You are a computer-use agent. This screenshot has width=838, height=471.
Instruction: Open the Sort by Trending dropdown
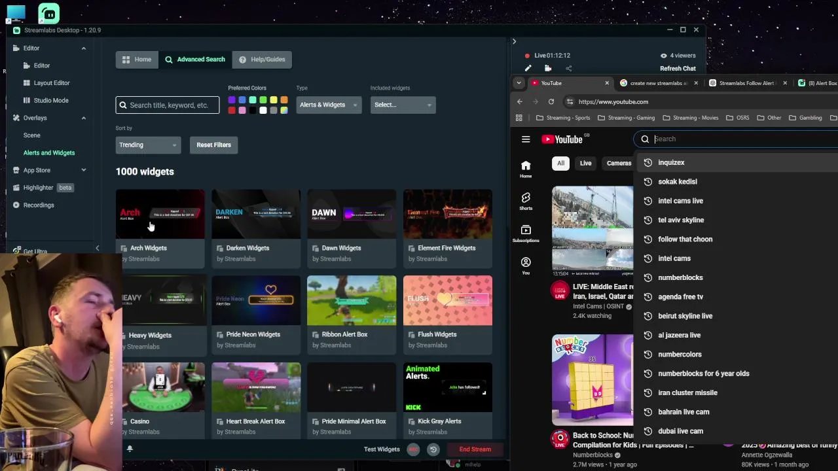tap(148, 145)
